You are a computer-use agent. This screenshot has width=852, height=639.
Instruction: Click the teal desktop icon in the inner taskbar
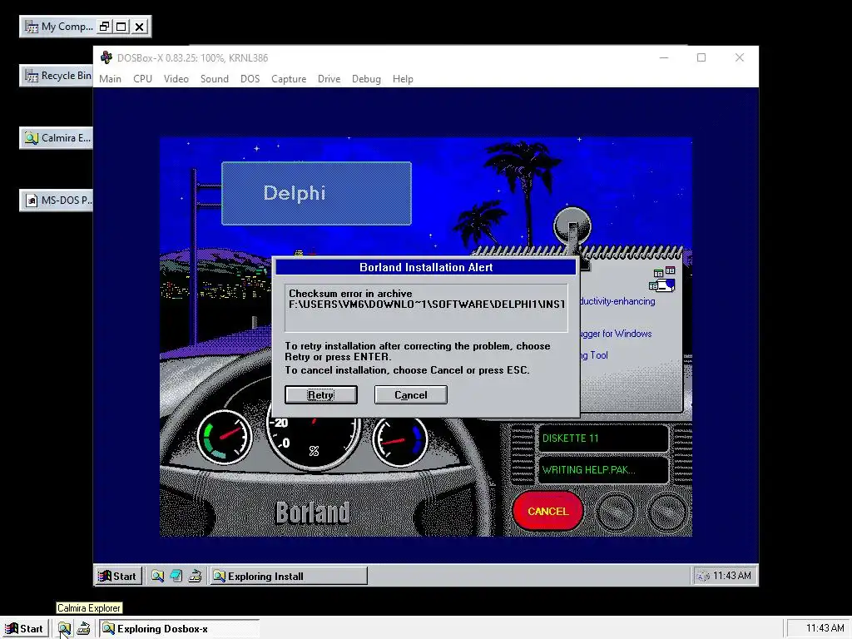[176, 576]
